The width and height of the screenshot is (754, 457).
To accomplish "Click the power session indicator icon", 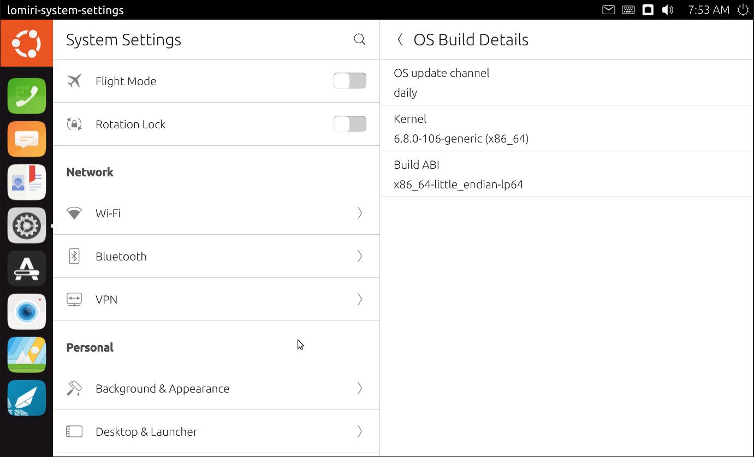I will 743,10.
